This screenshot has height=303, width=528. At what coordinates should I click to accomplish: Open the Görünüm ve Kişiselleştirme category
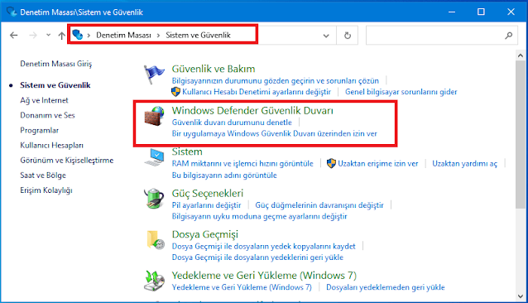coord(67,161)
